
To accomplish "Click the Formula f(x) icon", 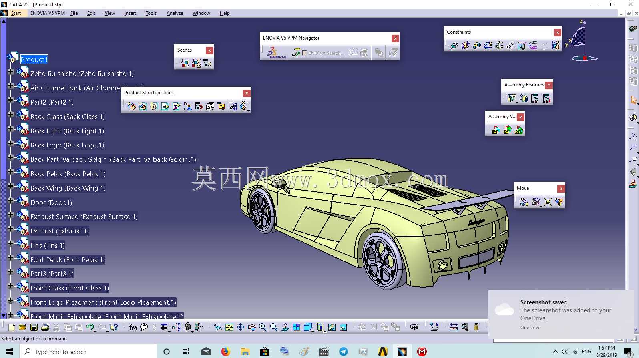I will click(133, 327).
